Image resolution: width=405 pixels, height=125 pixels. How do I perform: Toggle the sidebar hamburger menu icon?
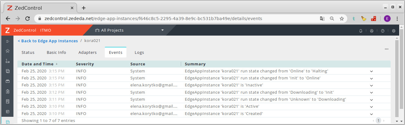coord(8,41)
